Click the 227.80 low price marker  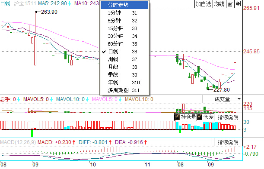click(221, 90)
